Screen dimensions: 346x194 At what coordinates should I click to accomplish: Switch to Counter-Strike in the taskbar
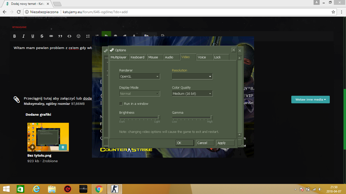(x=115, y=189)
